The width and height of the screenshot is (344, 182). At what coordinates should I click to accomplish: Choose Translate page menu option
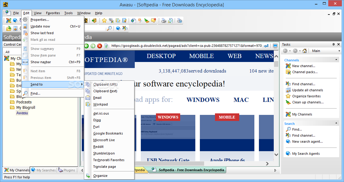coord(109,167)
